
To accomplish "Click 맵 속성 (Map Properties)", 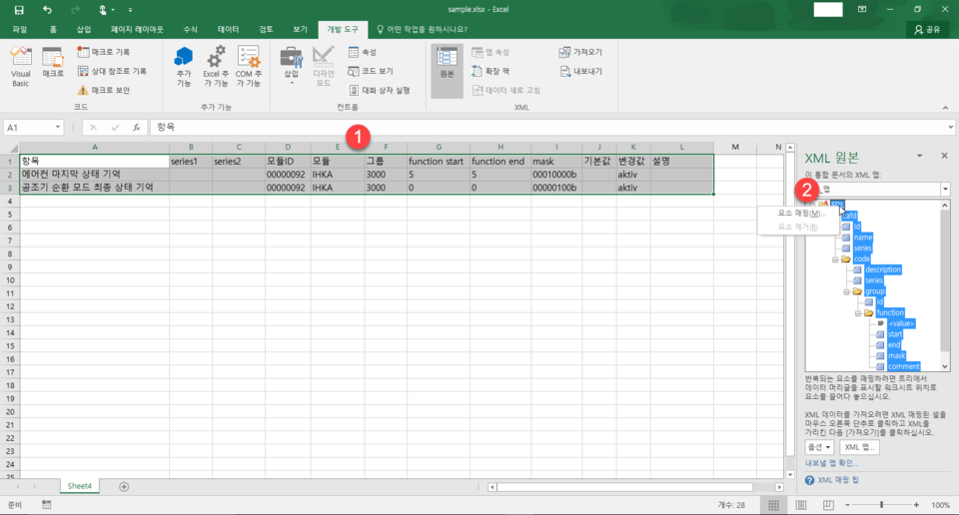I will [490, 53].
